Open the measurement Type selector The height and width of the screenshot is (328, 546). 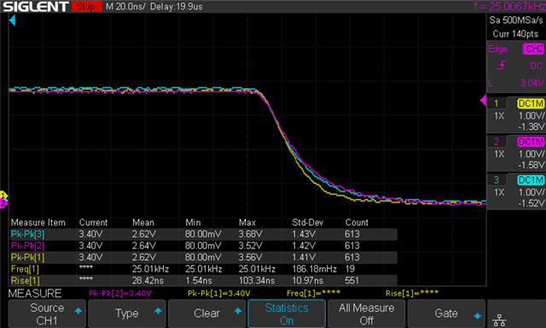coord(127,313)
